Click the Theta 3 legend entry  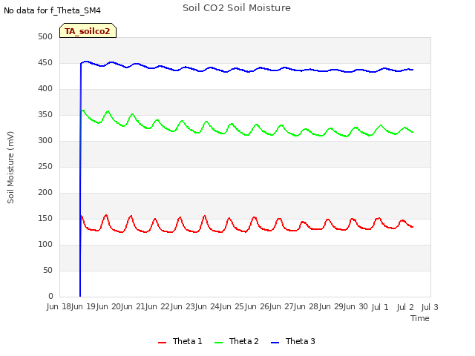point(292,341)
